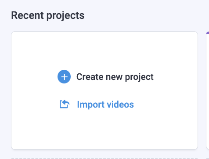Click the word 'Create' in the card
209x159 pixels.
click(x=90, y=77)
